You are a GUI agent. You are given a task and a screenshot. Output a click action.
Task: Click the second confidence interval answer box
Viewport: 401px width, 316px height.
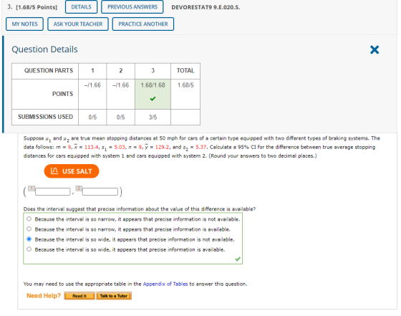(x=100, y=191)
